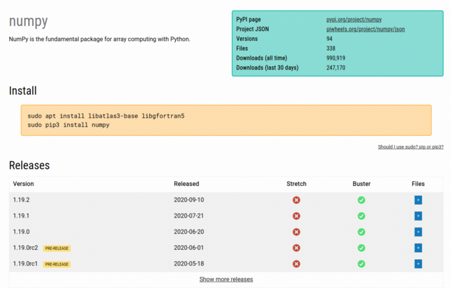This screenshot has width=451, height=288.
Task: Click the Released column header
Action: coord(186,184)
